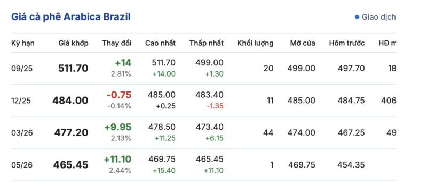Sort by the Kỳ hạn column header
This screenshot has width=427, height=192.
coord(23,43)
